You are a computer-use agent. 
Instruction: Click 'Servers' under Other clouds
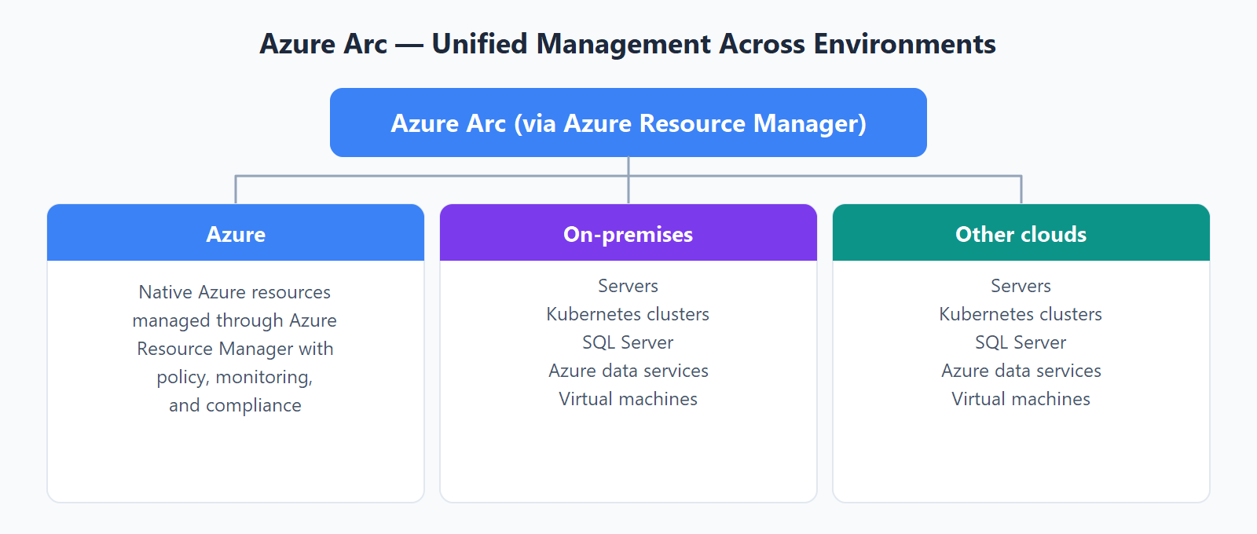(1021, 286)
